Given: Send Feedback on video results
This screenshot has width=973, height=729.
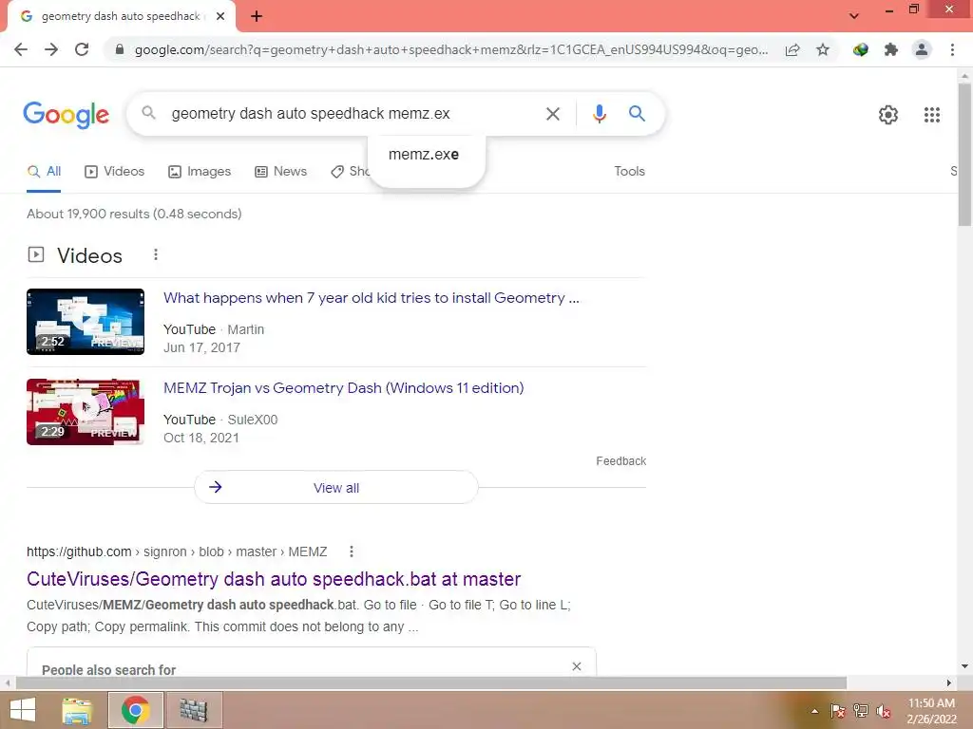Looking at the screenshot, I should click(621, 461).
